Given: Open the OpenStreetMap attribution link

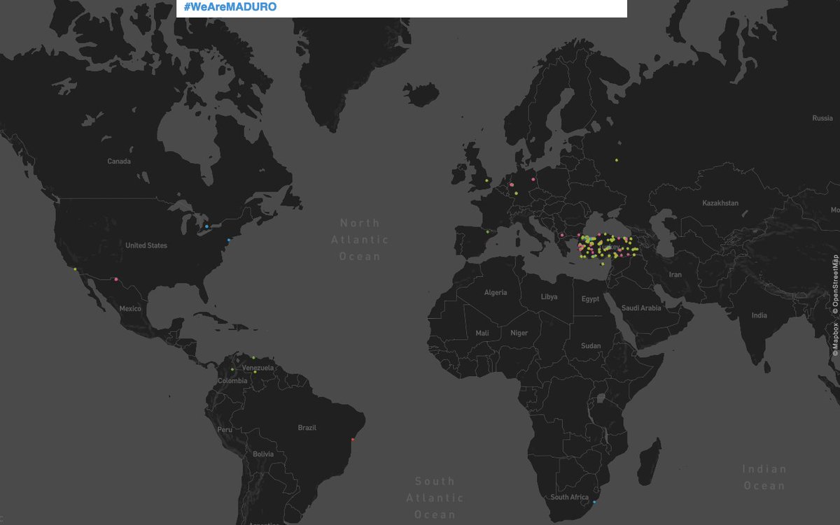Looking at the screenshot, I should tap(835, 285).
